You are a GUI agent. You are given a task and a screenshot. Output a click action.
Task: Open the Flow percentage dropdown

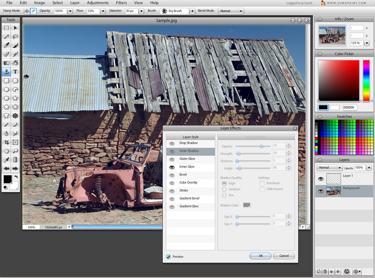(x=103, y=11)
